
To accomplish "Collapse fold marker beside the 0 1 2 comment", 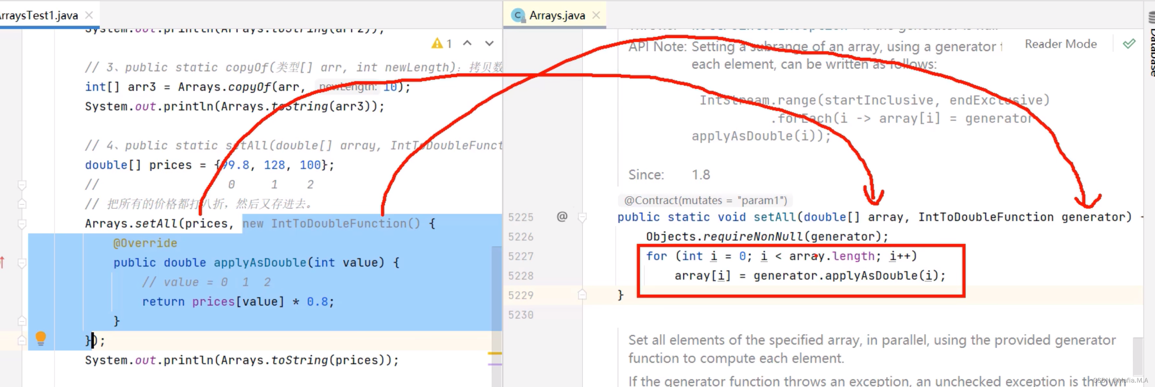I will point(22,185).
